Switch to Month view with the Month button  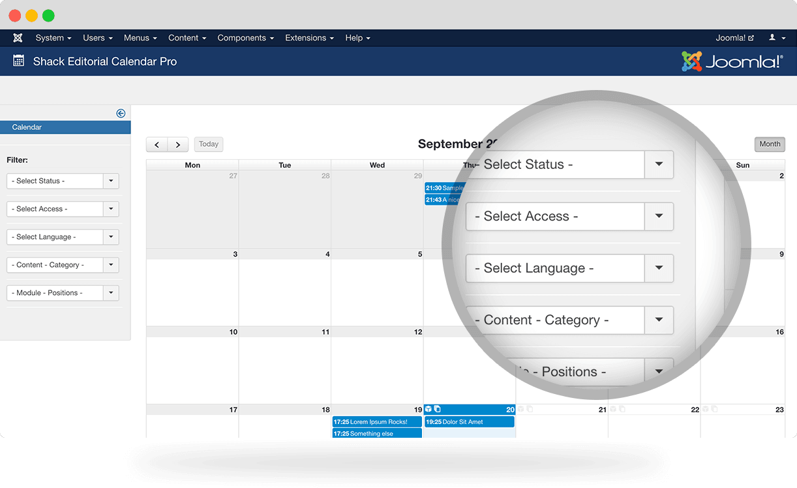coord(770,144)
